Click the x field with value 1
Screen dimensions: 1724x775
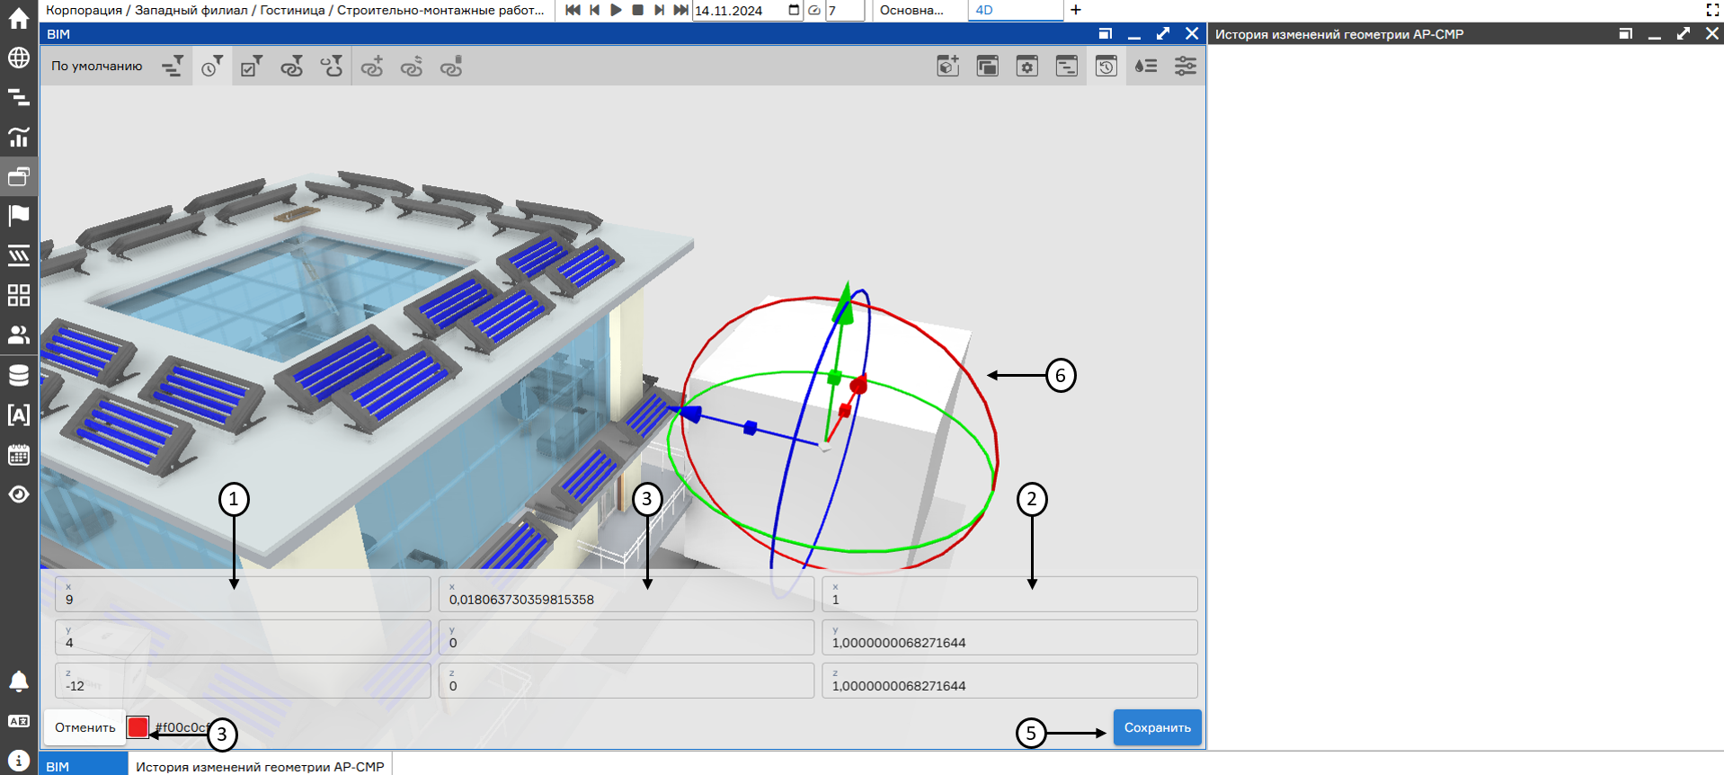point(1009,594)
